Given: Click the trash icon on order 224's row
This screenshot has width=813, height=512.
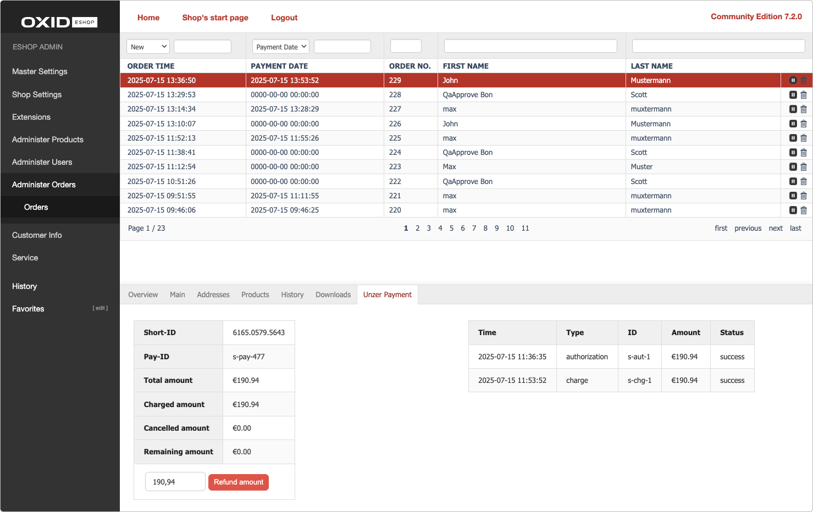Looking at the screenshot, I should click(804, 152).
